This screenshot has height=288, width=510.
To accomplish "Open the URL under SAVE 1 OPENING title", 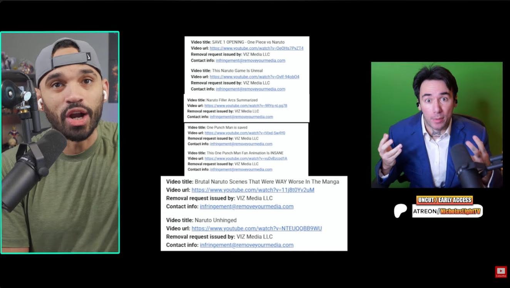I will point(256,48).
